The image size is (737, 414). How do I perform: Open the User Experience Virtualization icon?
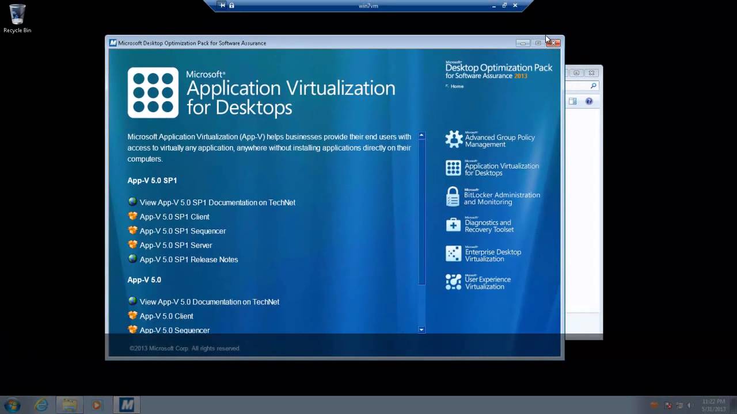click(454, 282)
